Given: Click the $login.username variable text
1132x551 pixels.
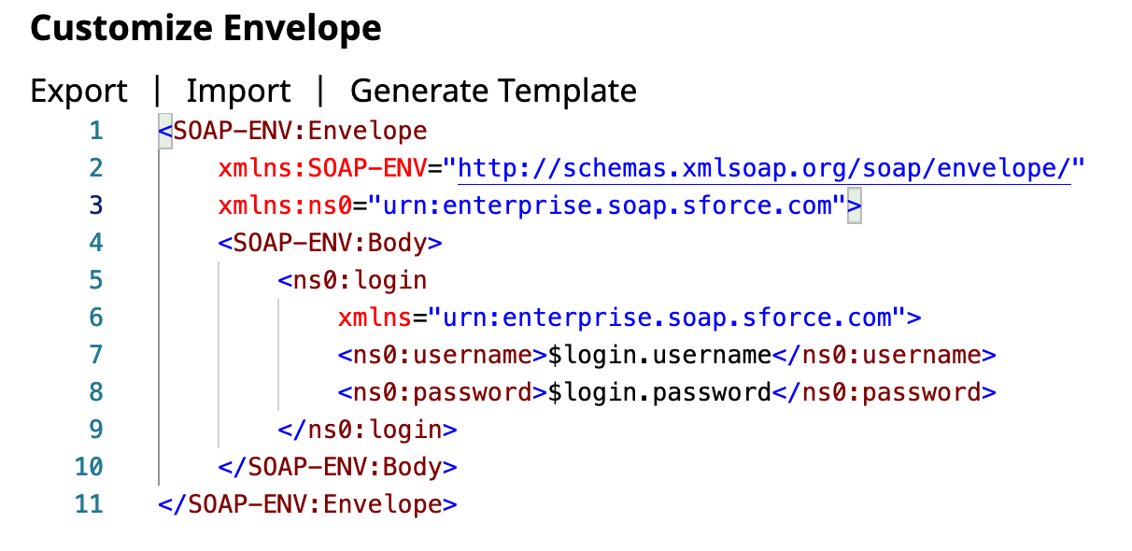Looking at the screenshot, I should tap(659, 355).
